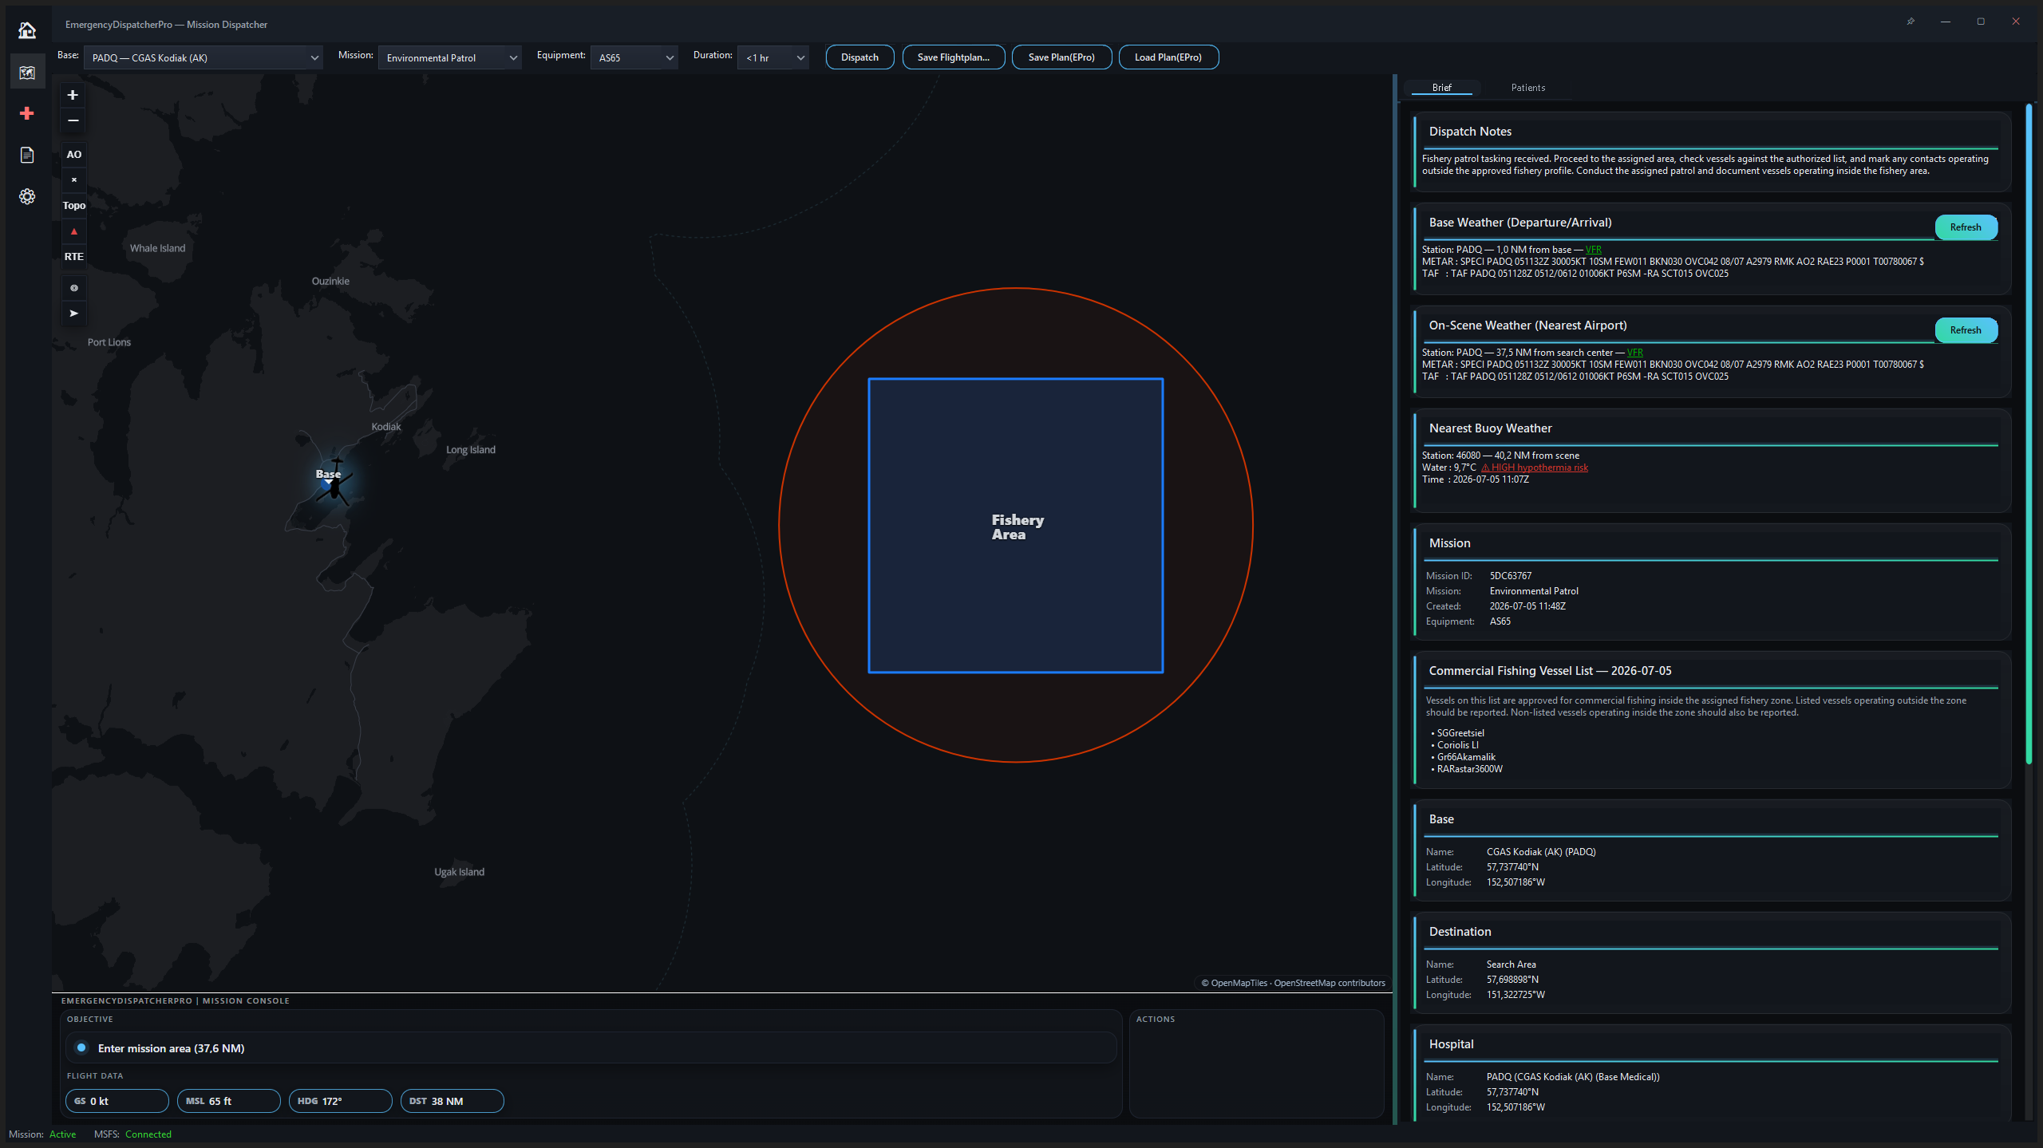This screenshot has height=1148, width=2043.
Task: Zoom in the map with plus
Action: (x=73, y=95)
